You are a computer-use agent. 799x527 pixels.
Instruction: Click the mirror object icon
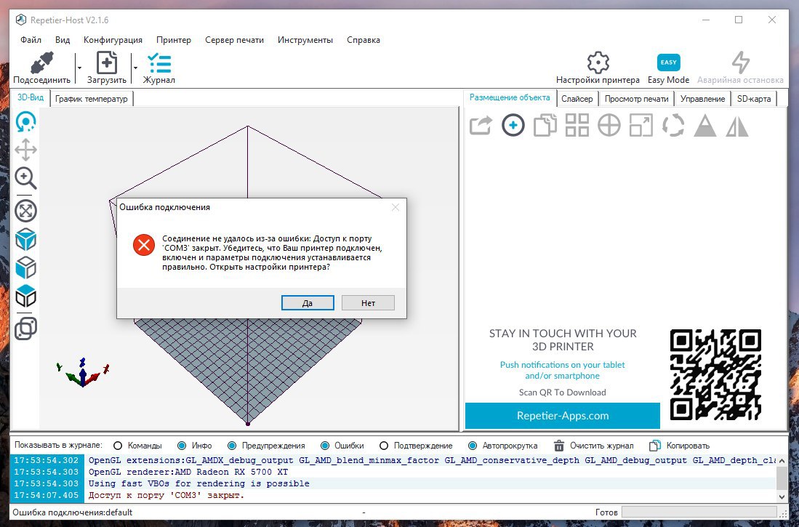click(737, 125)
